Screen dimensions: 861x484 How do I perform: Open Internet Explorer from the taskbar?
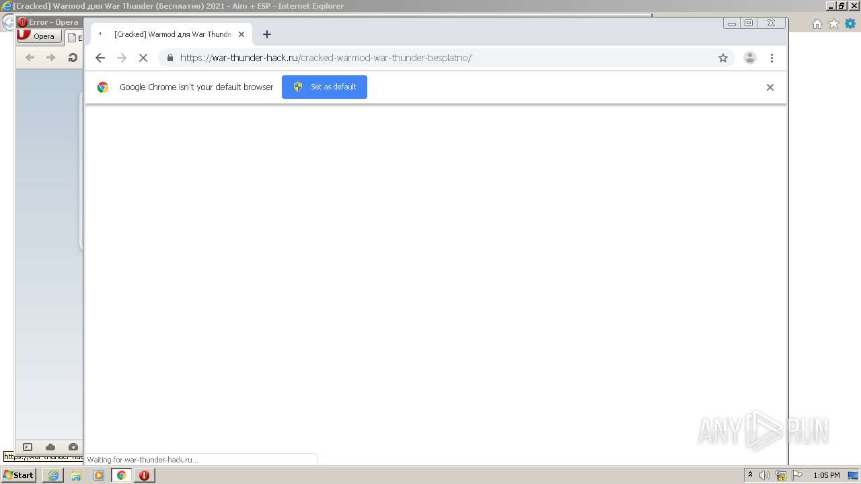tap(53, 475)
